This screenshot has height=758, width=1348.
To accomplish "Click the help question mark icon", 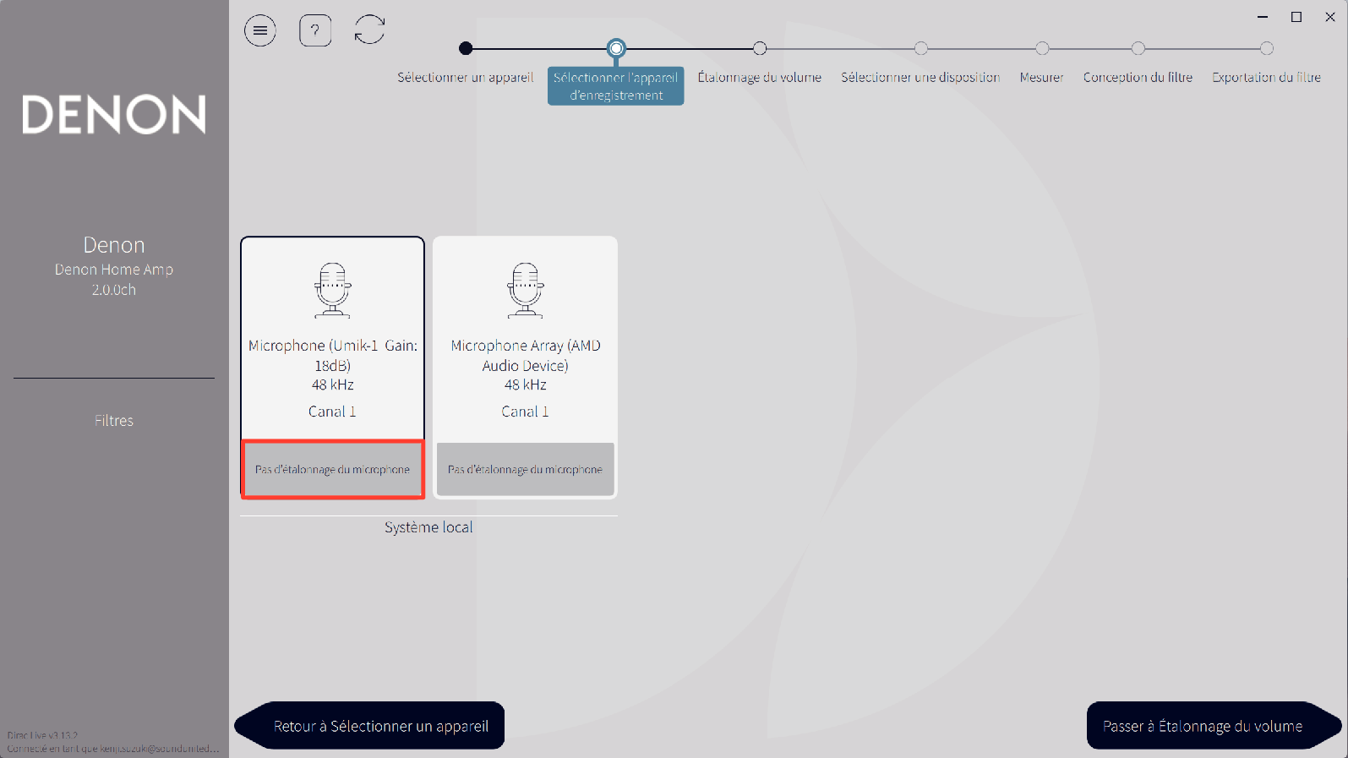I will click(x=315, y=31).
